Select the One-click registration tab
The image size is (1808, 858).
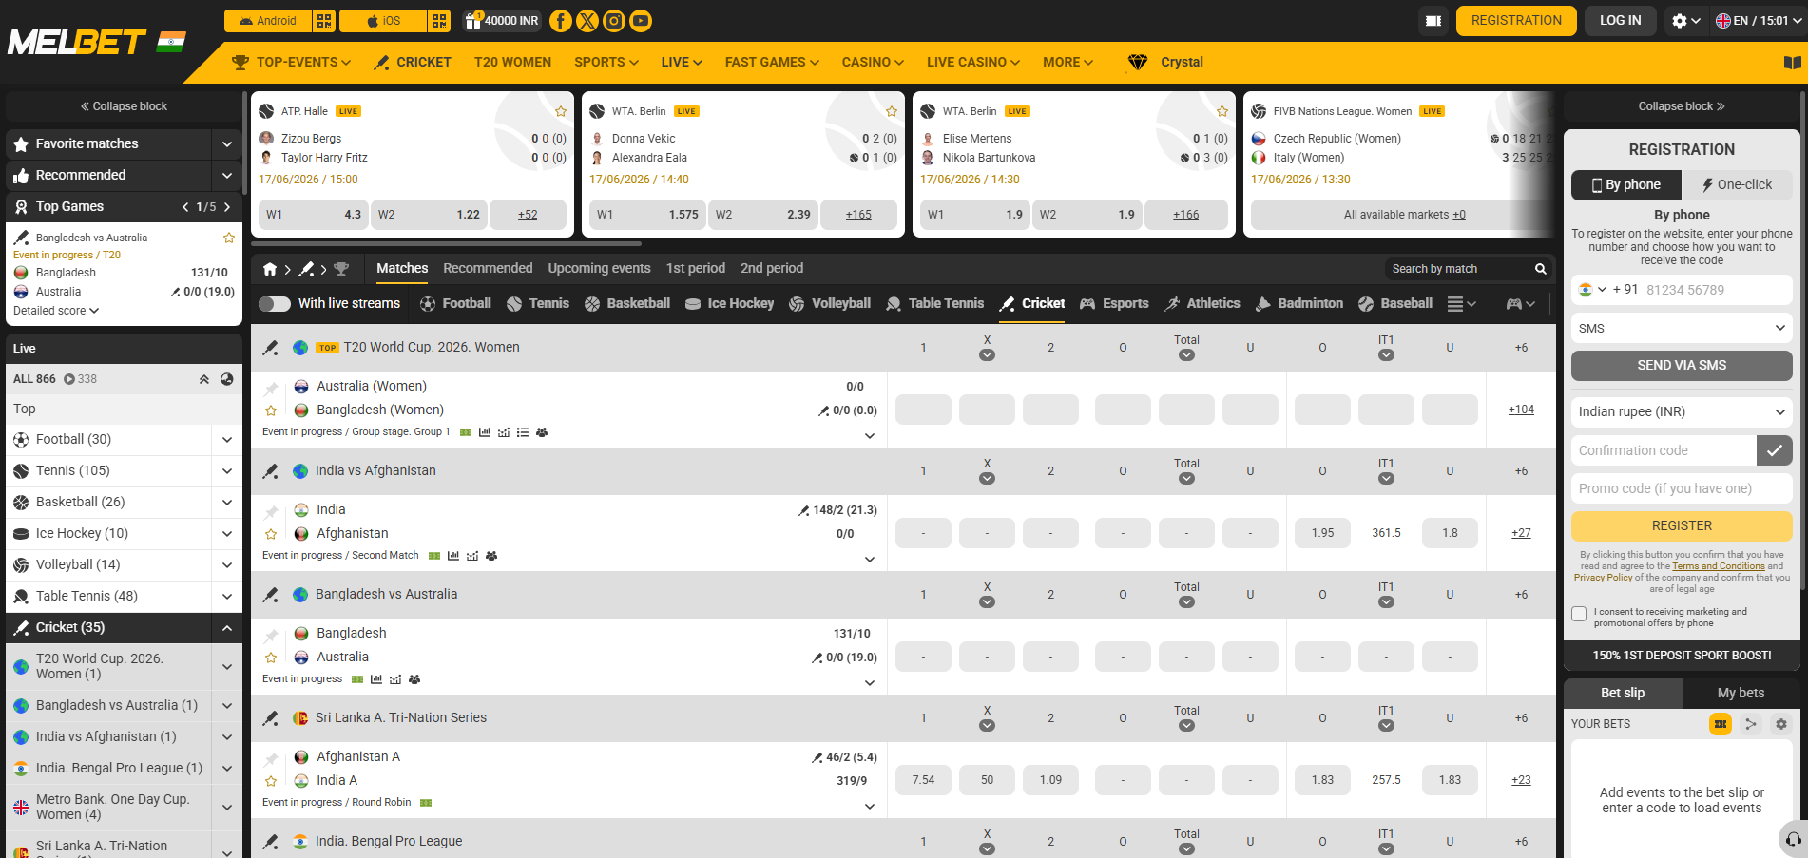coord(1737,185)
